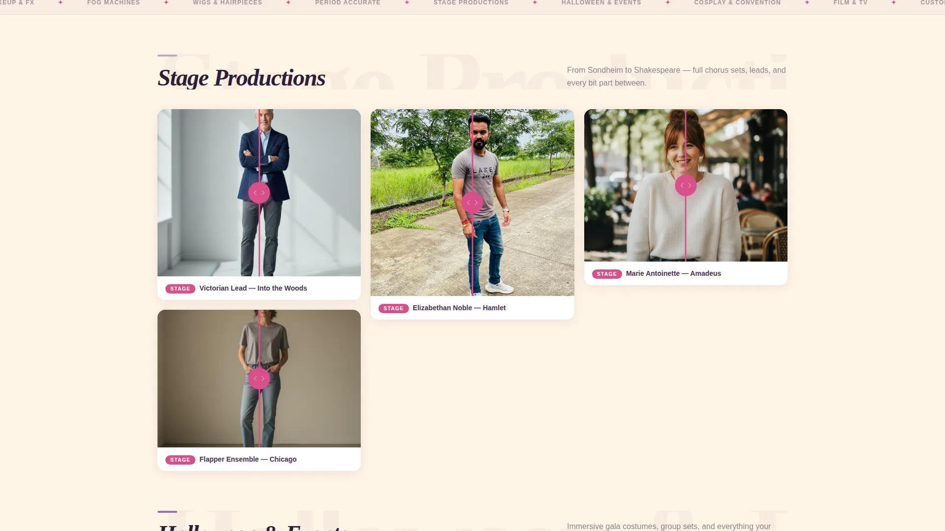Click the Flapper Ensemble comparison slider handle
The image size is (945, 531).
point(259,379)
